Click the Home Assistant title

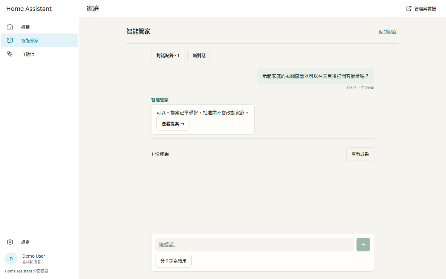(x=29, y=9)
